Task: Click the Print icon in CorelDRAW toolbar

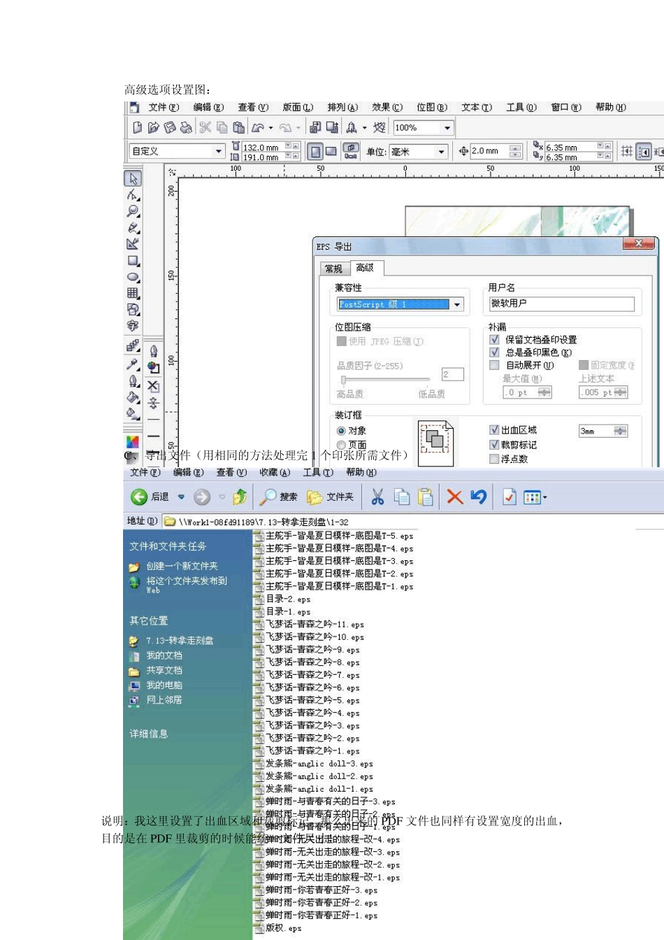Action: tap(186, 127)
